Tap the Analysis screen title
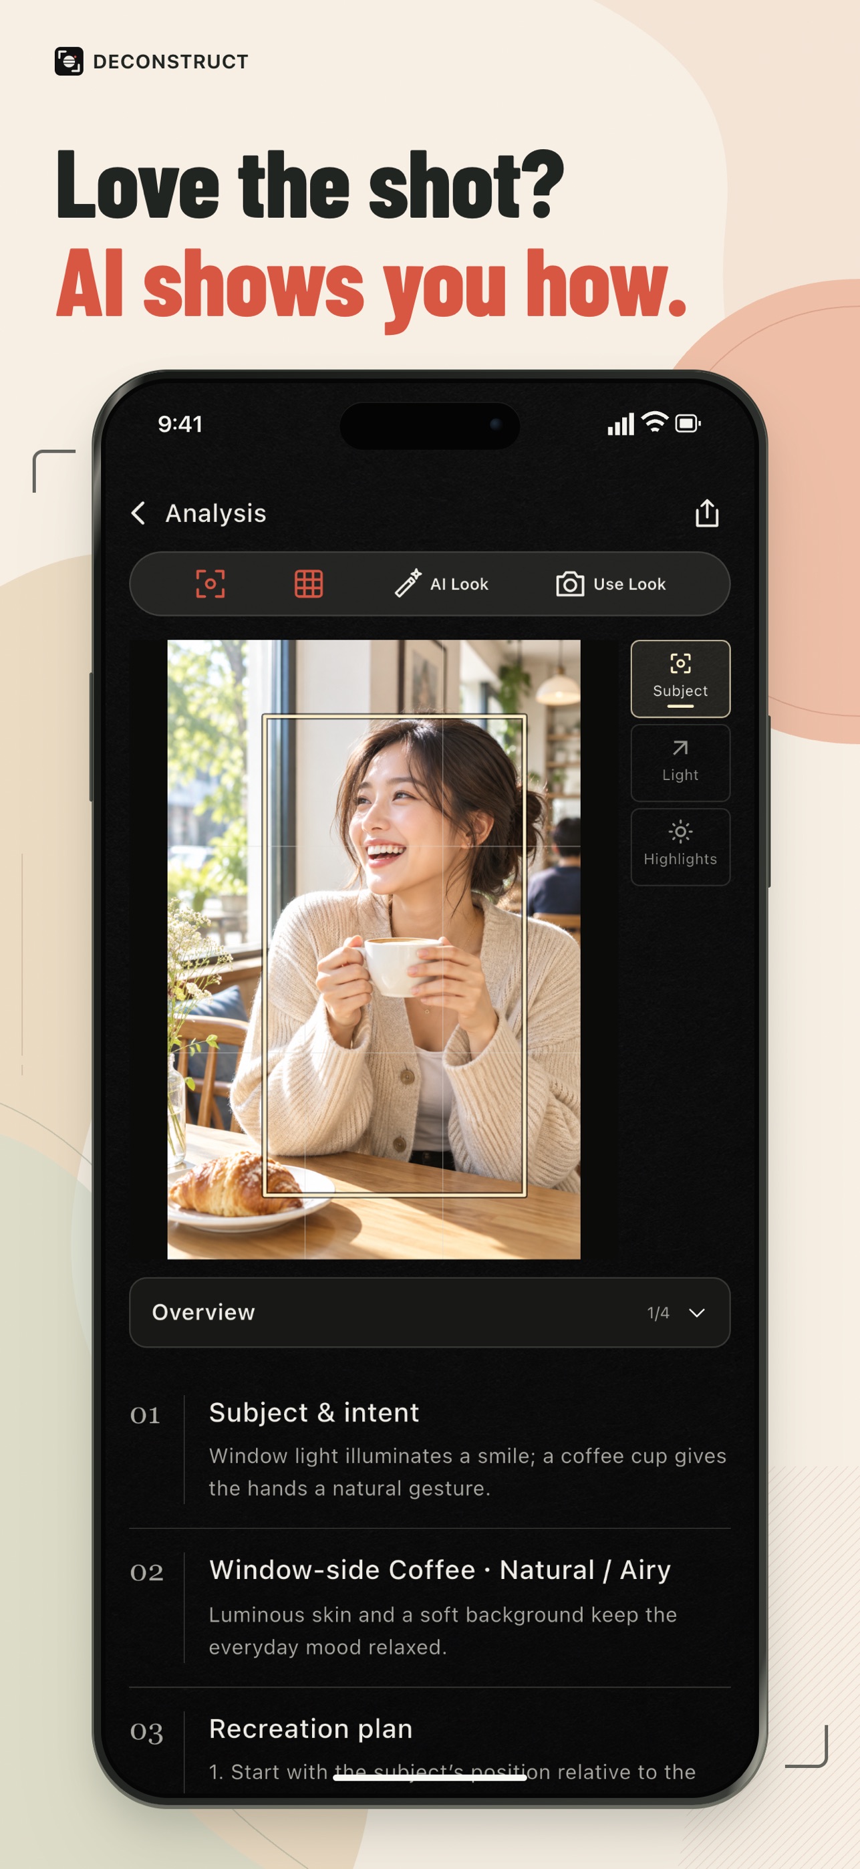 216,513
